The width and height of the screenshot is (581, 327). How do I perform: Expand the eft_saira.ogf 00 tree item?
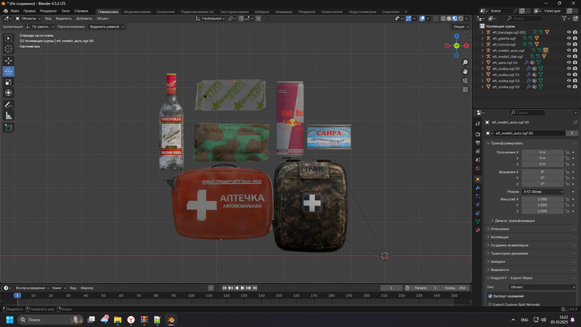pyautogui.click(x=482, y=63)
